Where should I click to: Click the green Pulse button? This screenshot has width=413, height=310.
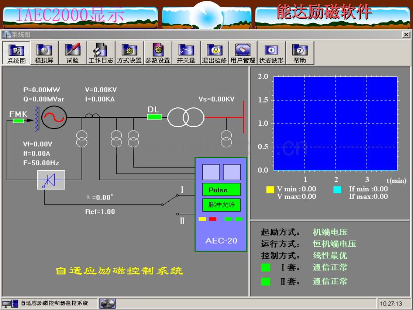point(221,190)
